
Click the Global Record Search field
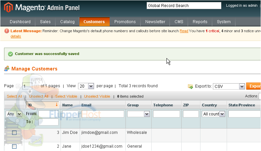184,6
